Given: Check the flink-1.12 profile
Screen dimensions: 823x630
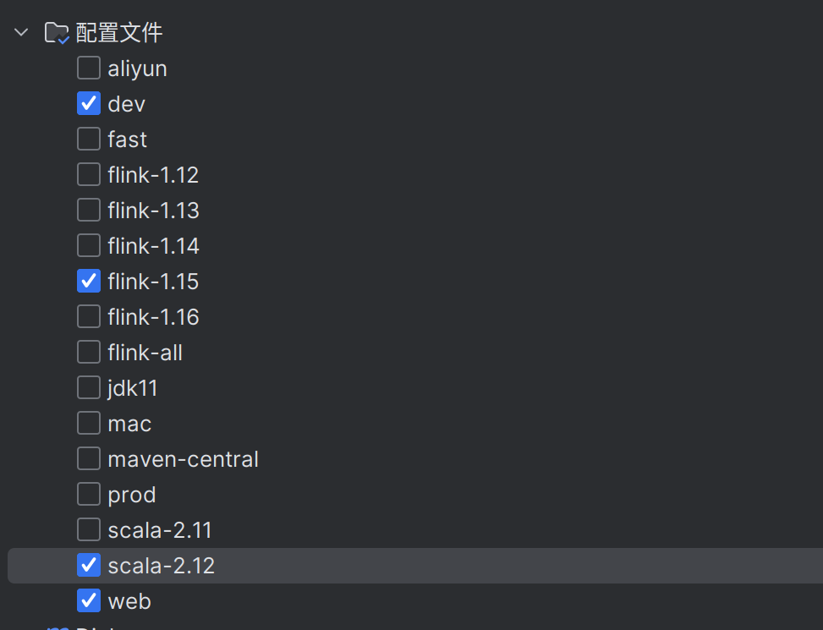Looking at the screenshot, I should (89, 174).
